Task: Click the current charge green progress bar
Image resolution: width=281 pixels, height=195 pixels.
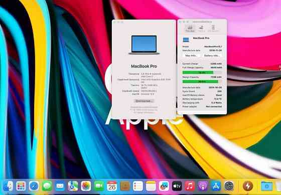Action: [x=202, y=73]
